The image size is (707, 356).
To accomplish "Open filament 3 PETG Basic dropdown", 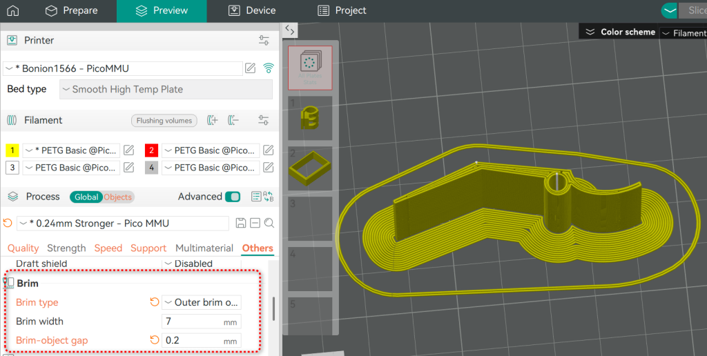I will [71, 168].
